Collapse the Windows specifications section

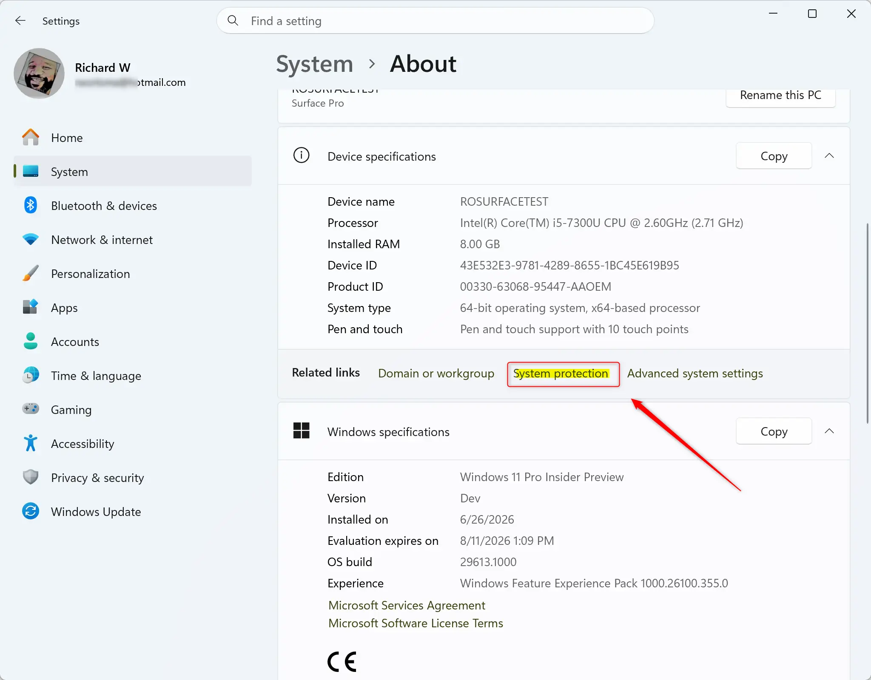[x=829, y=431]
